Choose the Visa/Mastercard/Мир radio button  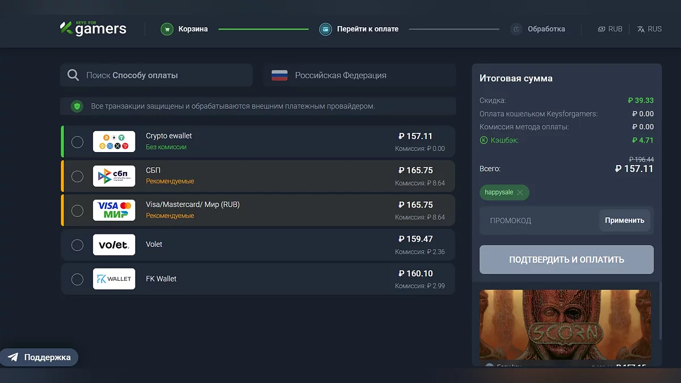point(77,211)
